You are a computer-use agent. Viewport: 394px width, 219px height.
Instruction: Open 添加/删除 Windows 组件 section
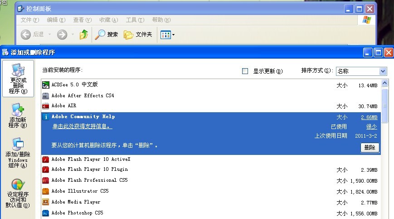[18, 153]
